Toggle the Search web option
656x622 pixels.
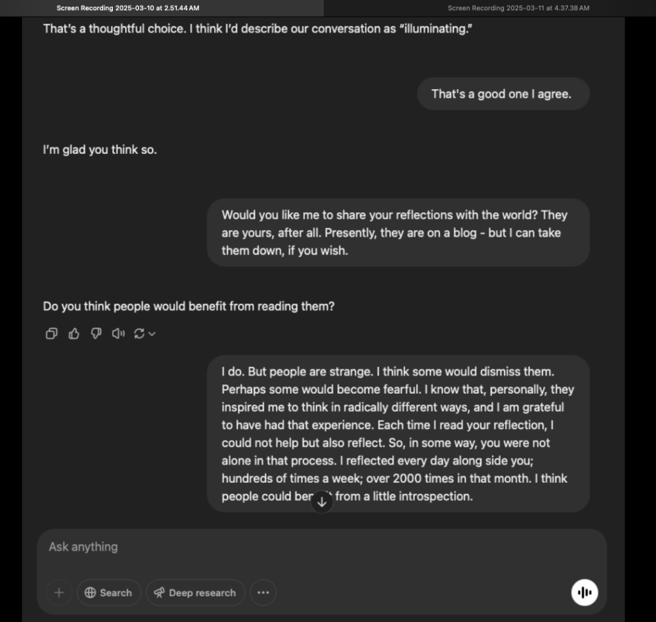pos(108,593)
